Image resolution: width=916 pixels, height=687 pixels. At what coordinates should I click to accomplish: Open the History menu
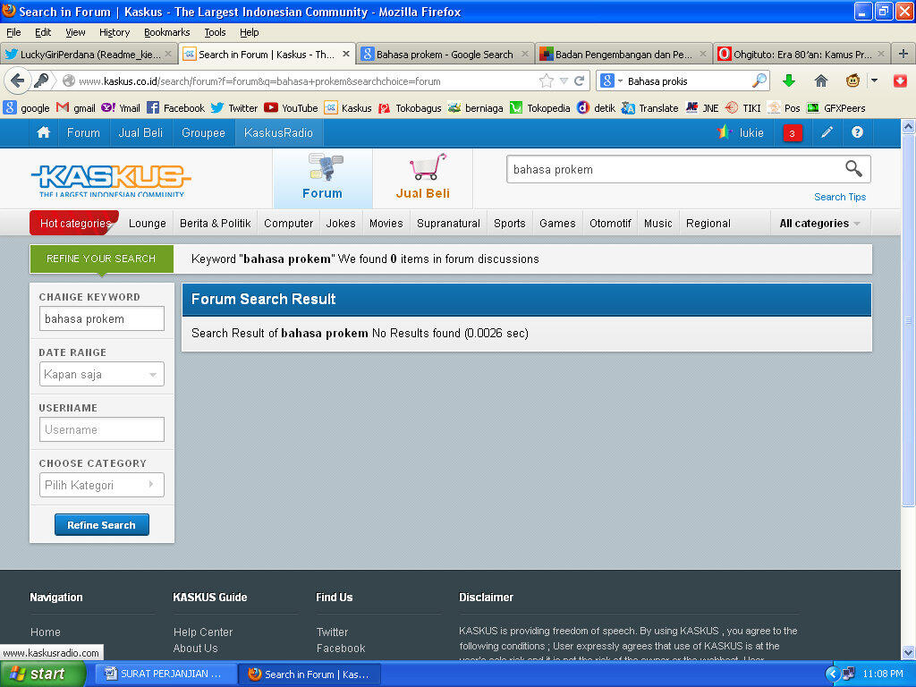tap(114, 32)
